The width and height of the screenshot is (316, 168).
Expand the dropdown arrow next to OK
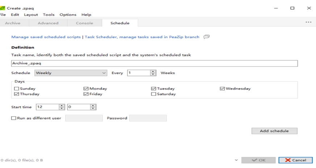[236, 160]
